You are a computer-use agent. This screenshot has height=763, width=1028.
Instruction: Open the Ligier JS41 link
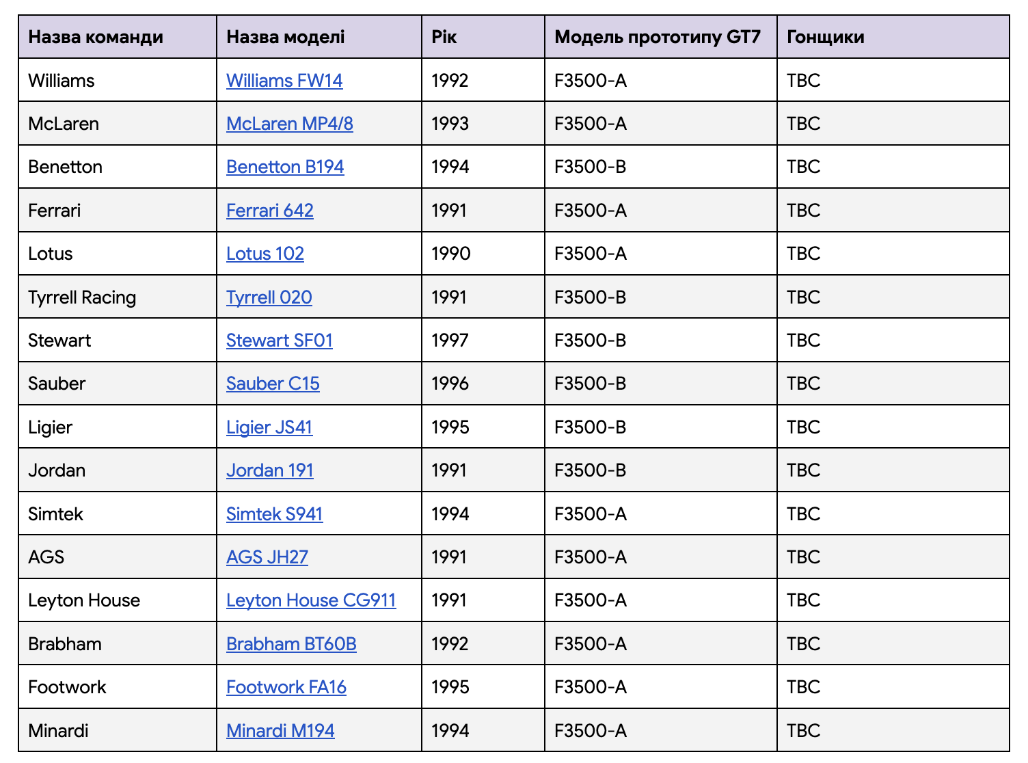[269, 427]
